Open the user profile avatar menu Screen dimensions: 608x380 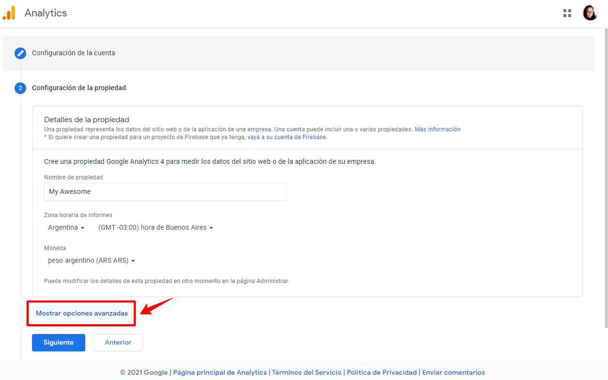click(590, 13)
